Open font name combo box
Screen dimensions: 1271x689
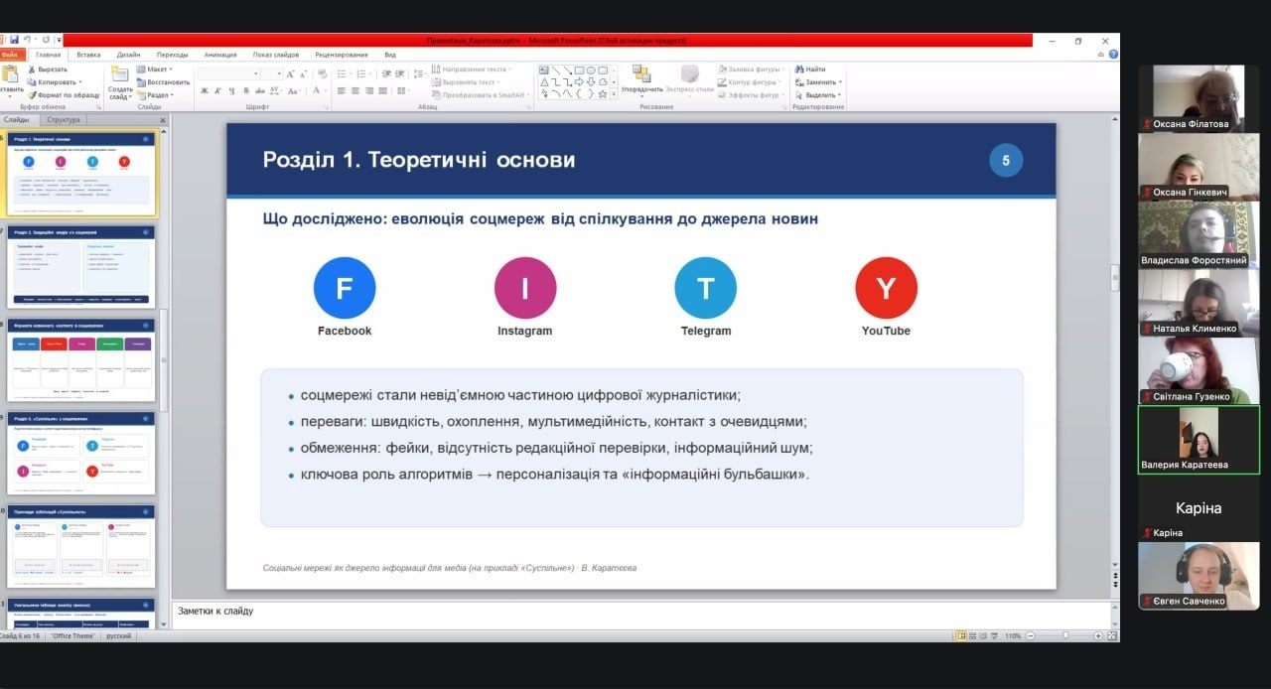pos(229,73)
